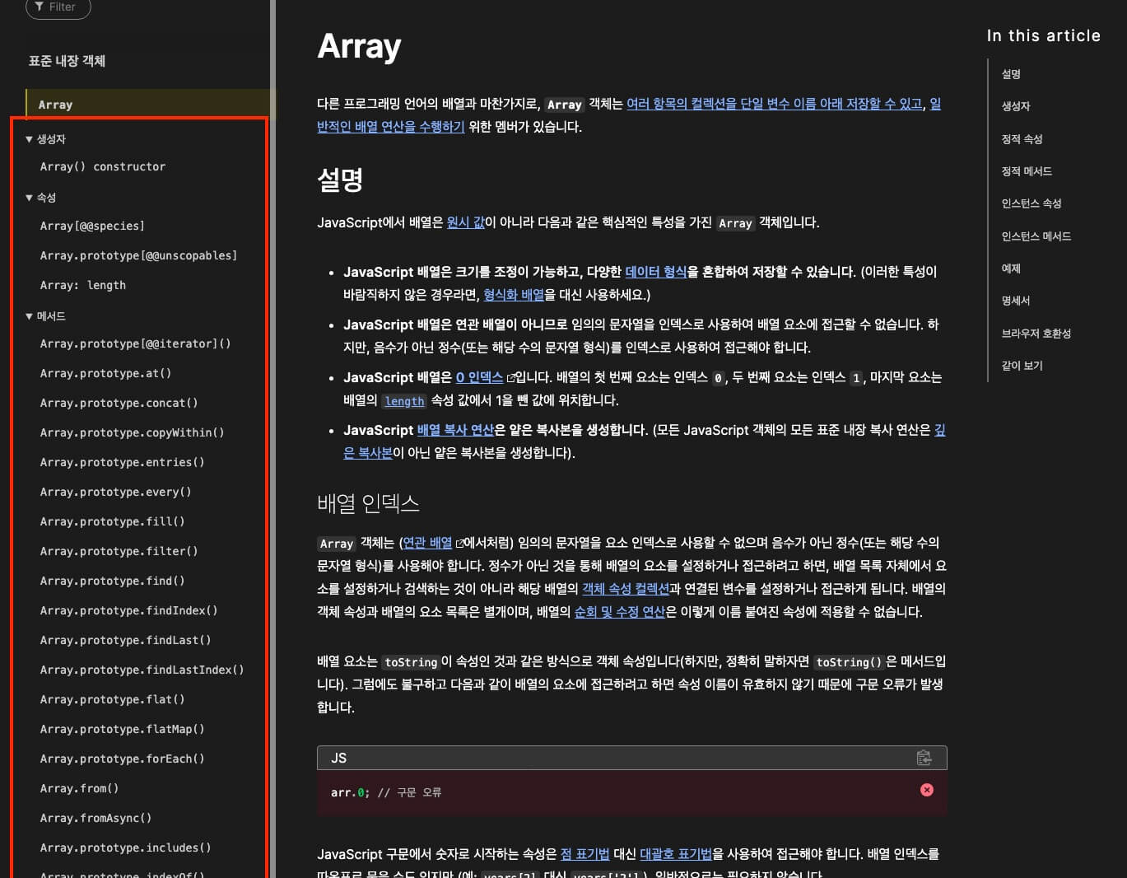
Task: Click external link icon after 0 인덱스
Action: pos(510,378)
